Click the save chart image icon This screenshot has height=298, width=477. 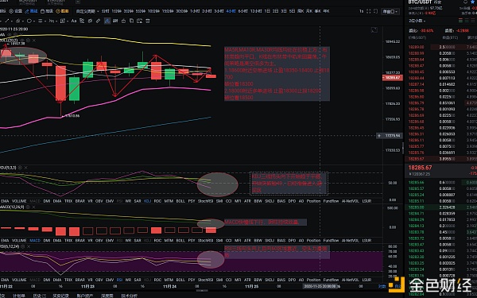pos(140,21)
